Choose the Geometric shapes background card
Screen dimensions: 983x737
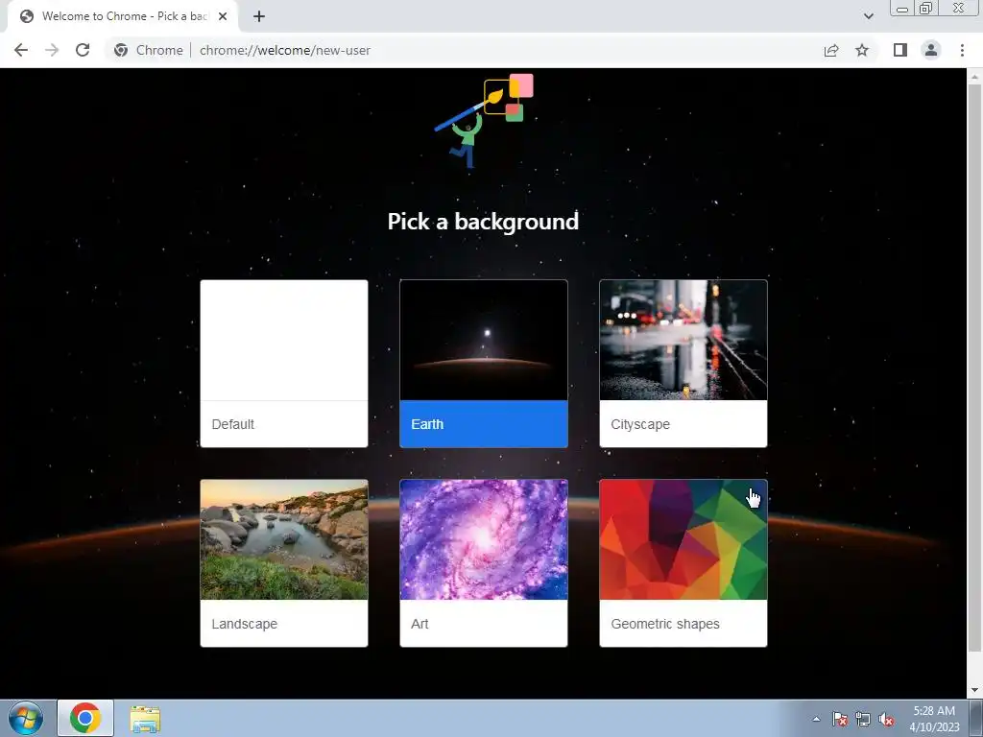[x=683, y=562]
